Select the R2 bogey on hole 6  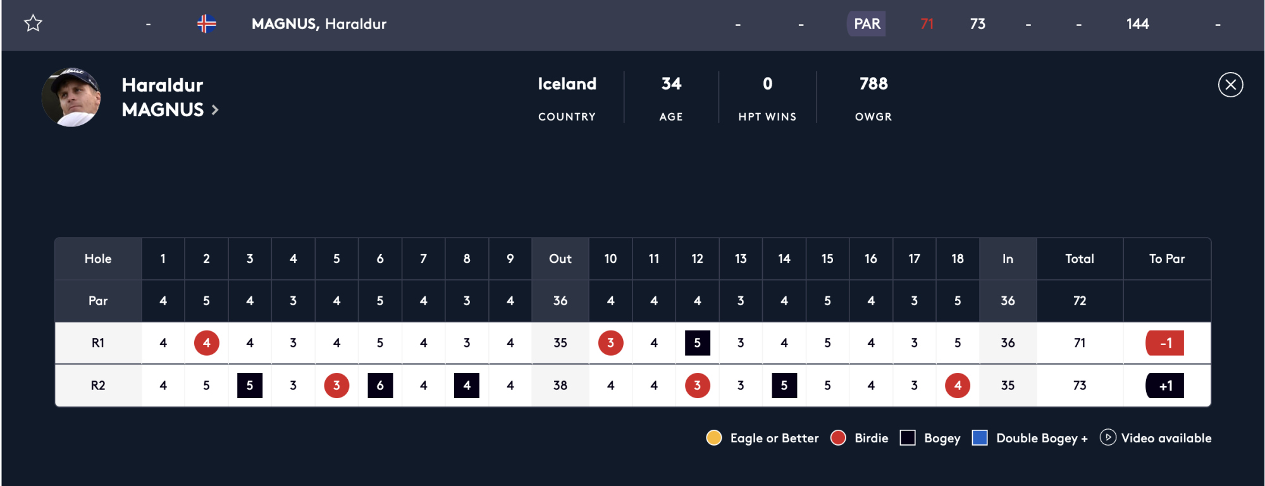380,386
